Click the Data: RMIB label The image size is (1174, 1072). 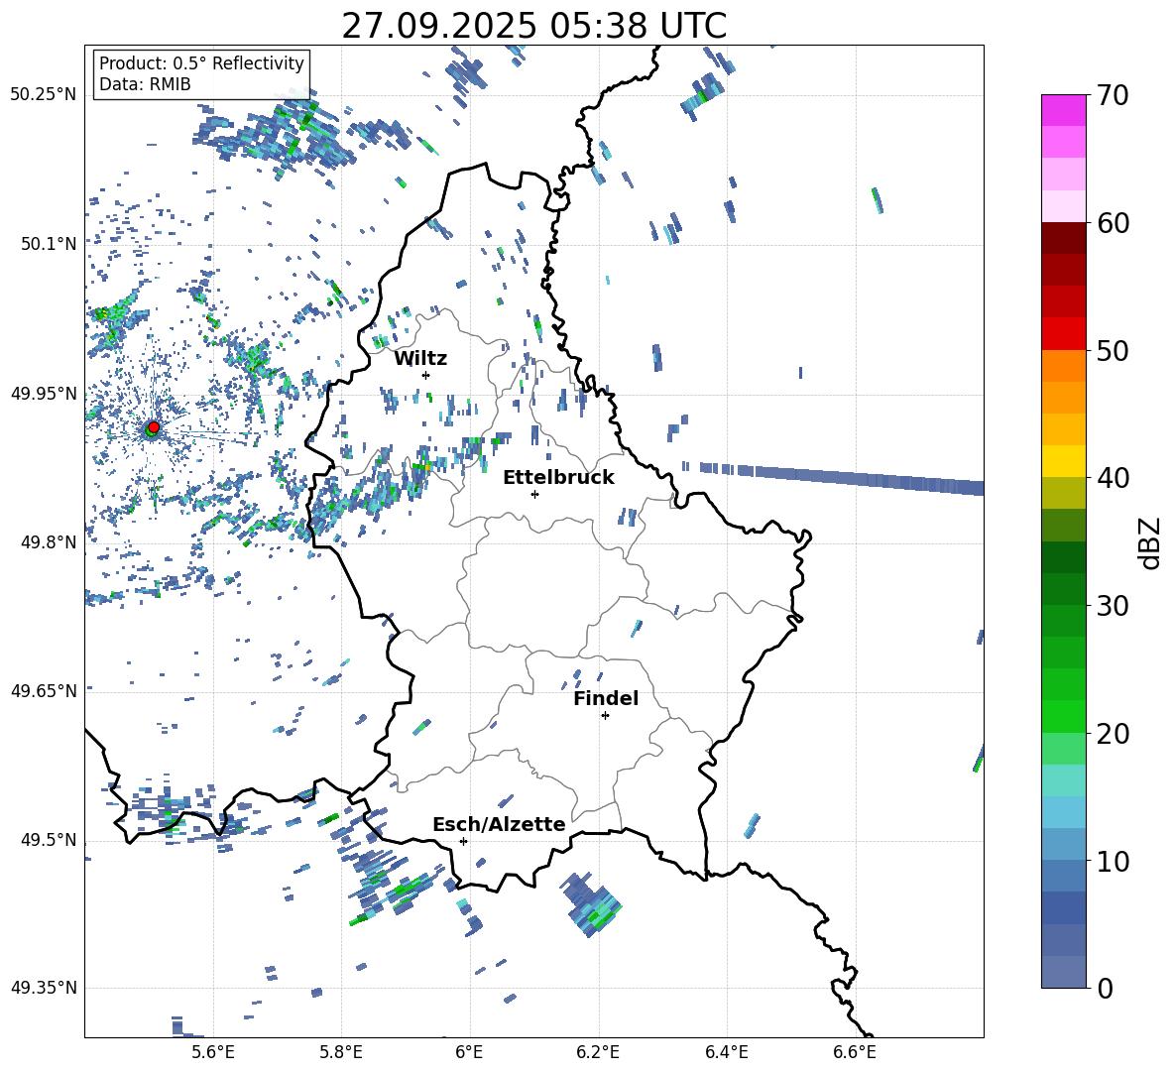coord(145,84)
